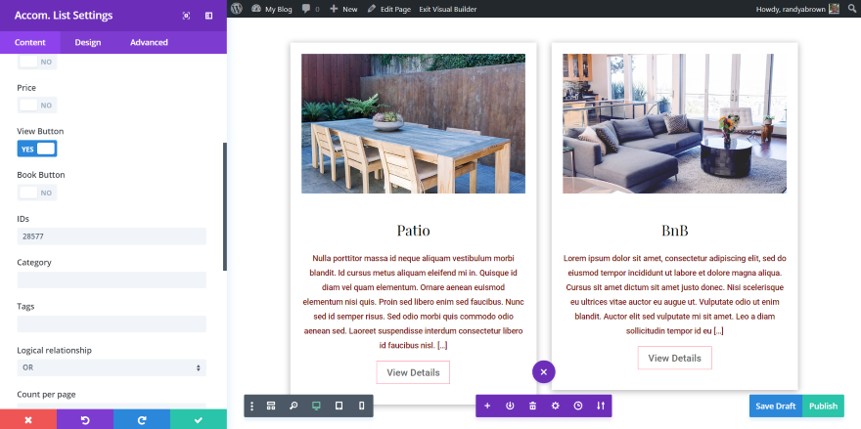Viewport: 861px width, 429px height.
Task: Open the admin bar search icon
Action: [x=851, y=9]
